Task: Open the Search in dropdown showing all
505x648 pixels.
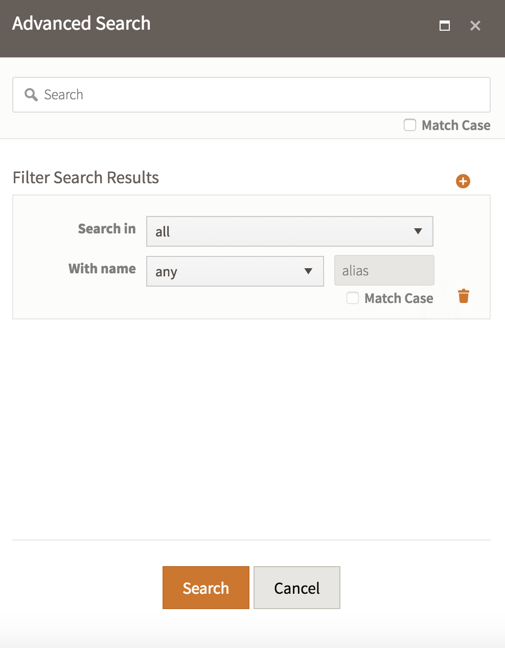Action: tap(289, 231)
